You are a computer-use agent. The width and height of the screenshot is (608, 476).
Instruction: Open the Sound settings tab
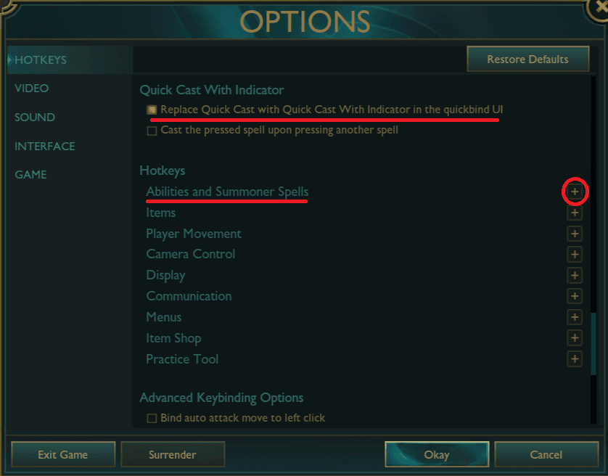[35, 117]
